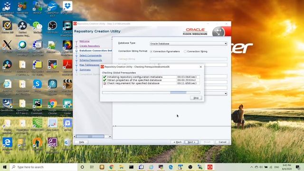Viewport: 304px width, 171px height.
Task: Open the PyCharm Community desktop shortcut
Action: click(37, 106)
